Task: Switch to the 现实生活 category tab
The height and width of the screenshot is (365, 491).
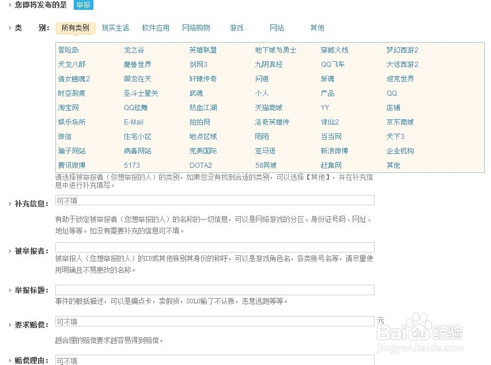Action: (115, 28)
